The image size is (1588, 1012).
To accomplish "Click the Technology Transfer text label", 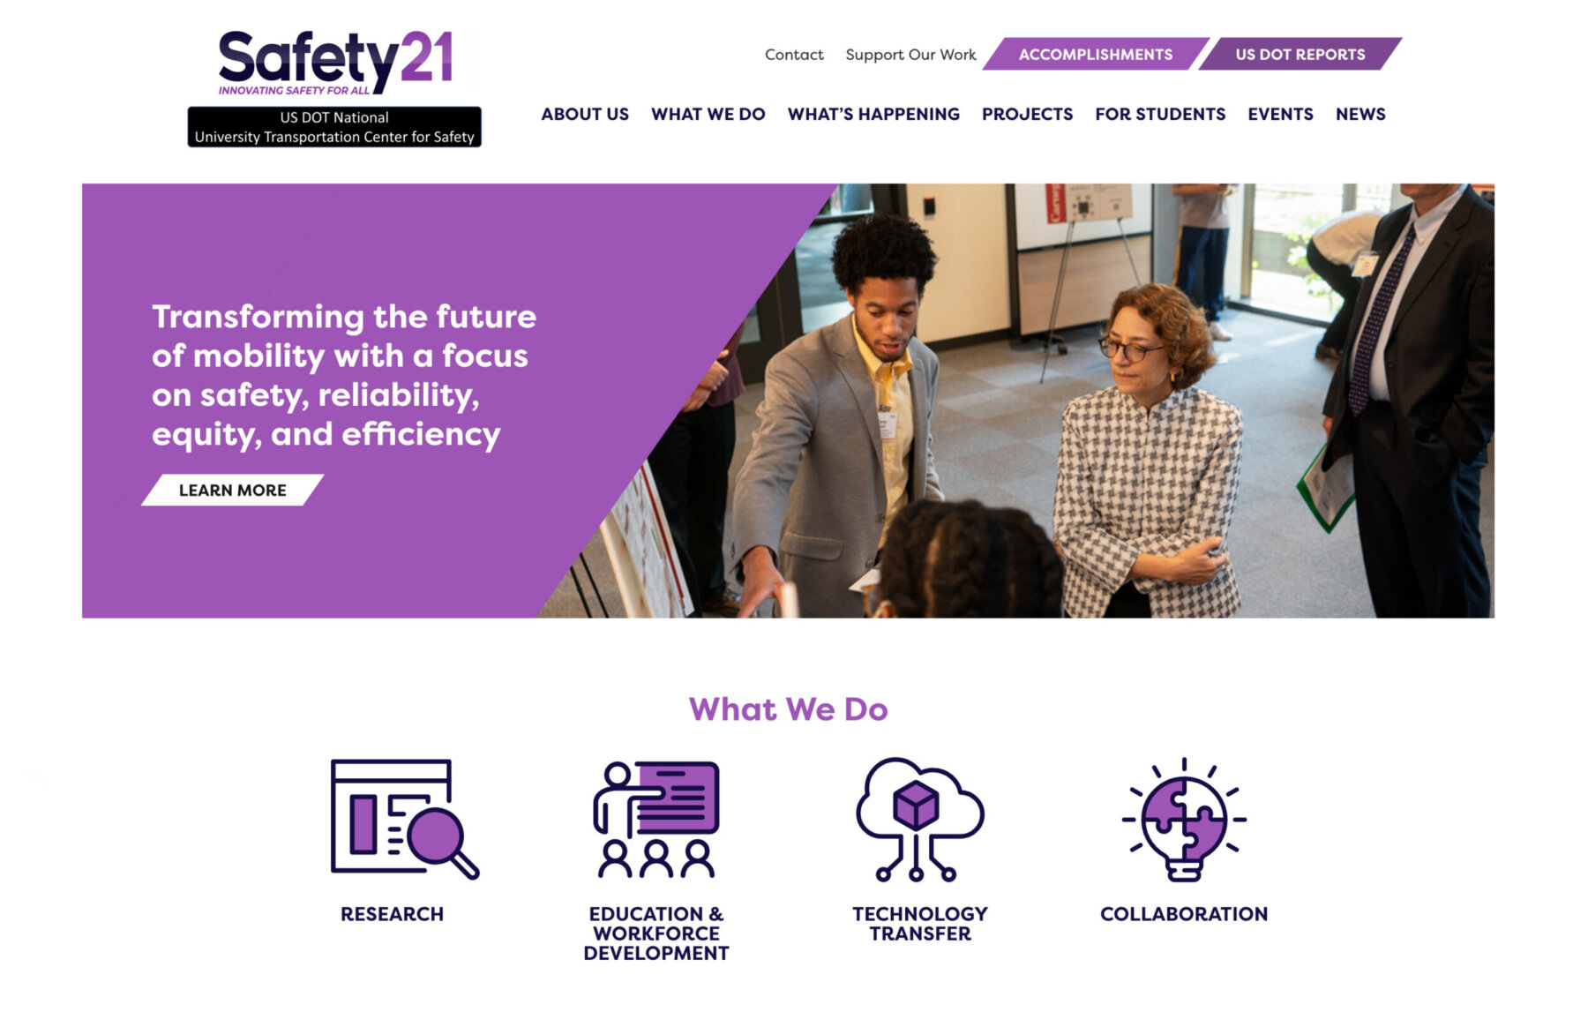I will [x=919, y=924].
